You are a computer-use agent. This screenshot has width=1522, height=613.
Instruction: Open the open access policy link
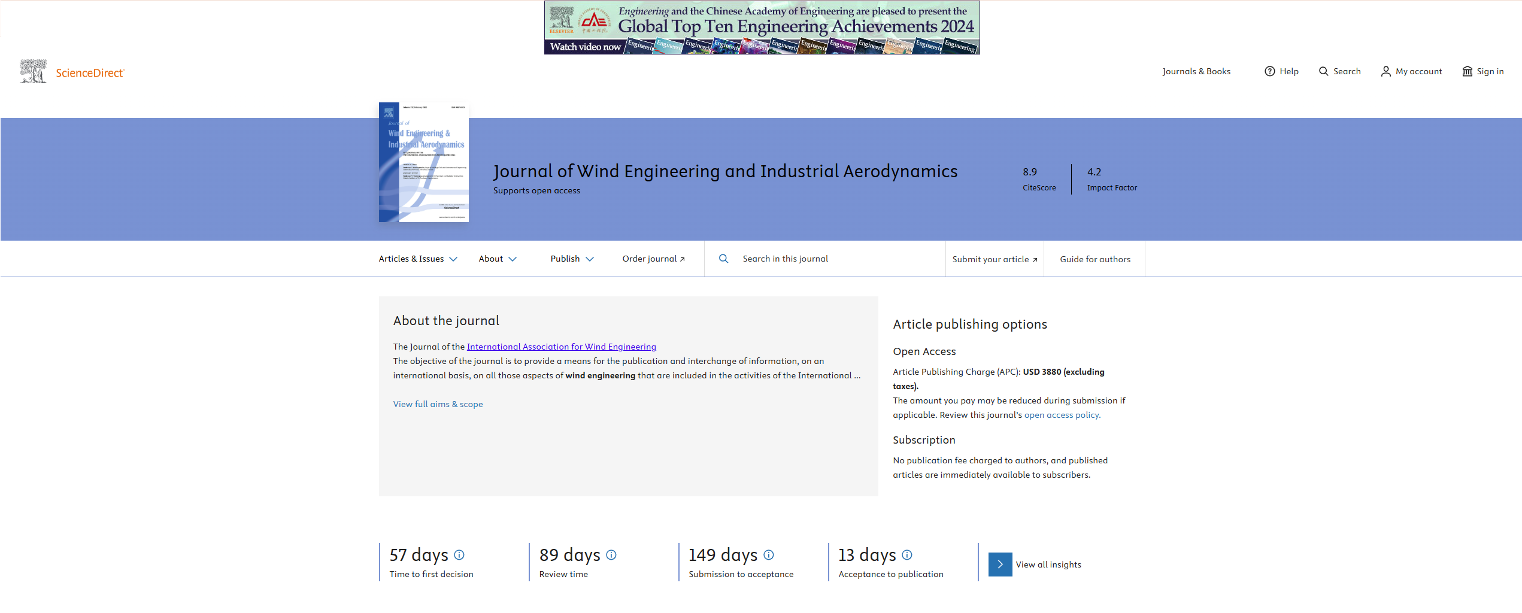[x=1062, y=415]
